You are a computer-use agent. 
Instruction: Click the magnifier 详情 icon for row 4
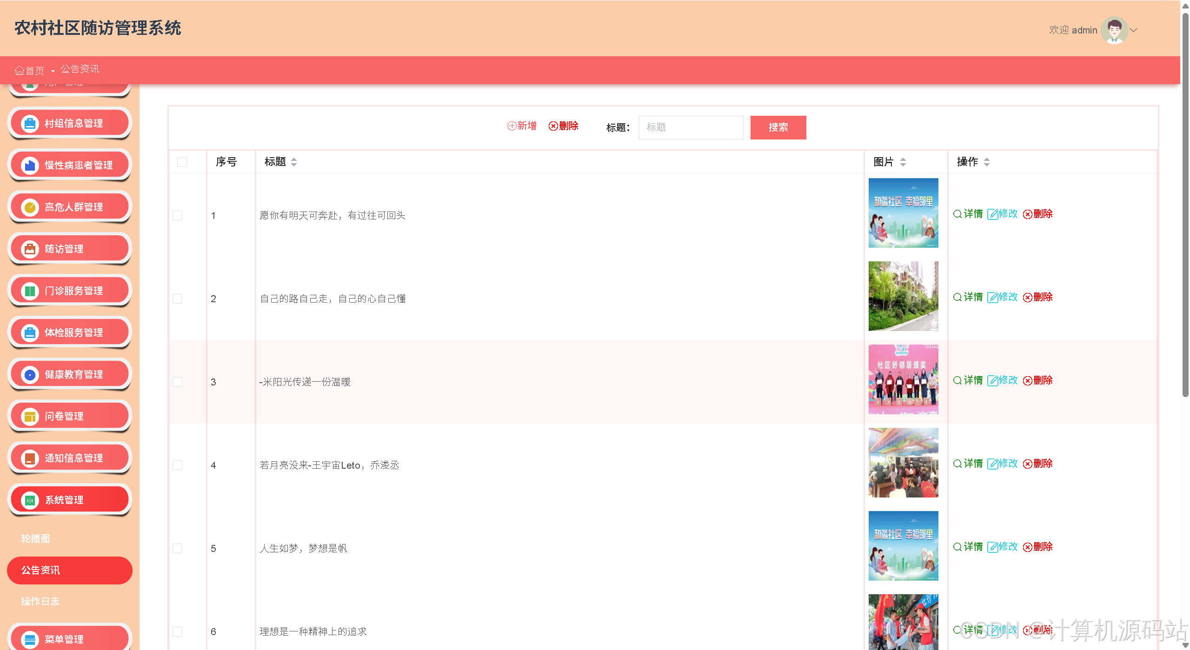(x=957, y=464)
